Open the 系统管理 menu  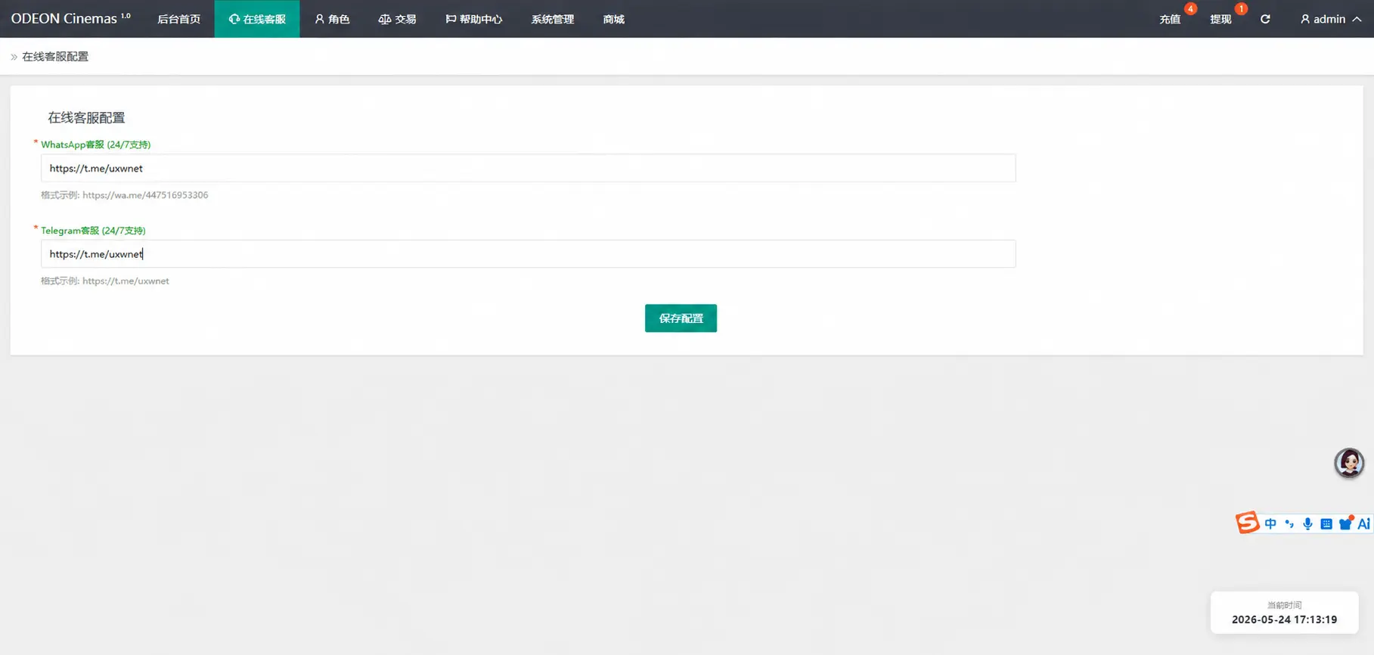click(552, 19)
